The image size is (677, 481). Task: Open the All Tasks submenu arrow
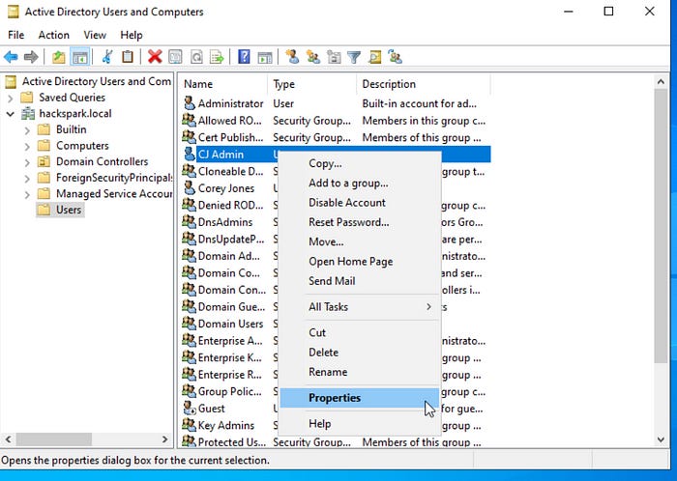coord(428,307)
